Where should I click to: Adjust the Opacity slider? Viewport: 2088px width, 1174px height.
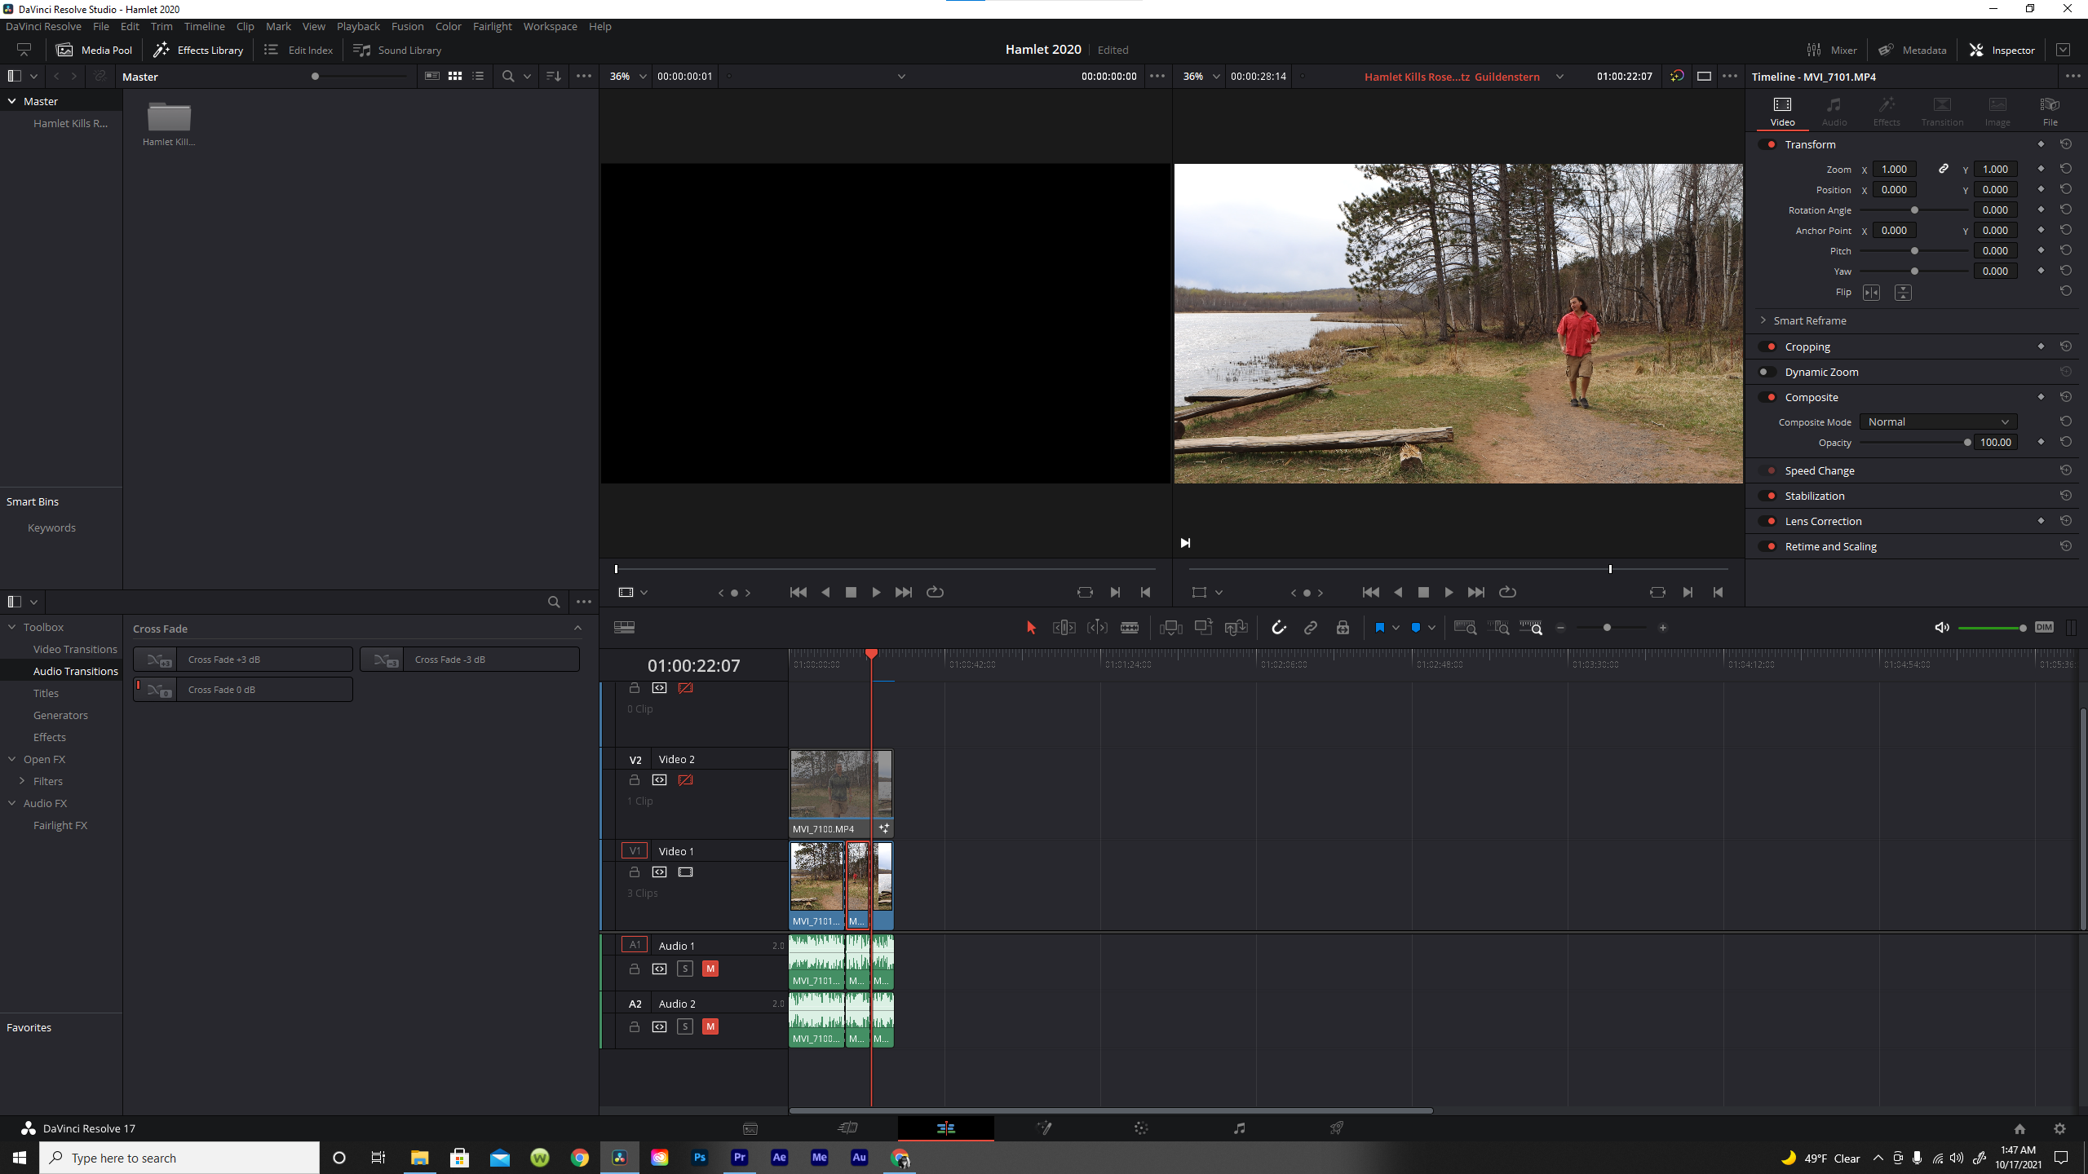coord(1913,443)
